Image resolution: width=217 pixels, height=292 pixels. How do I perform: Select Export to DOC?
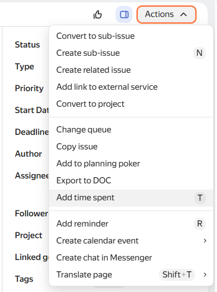[x=131, y=180]
